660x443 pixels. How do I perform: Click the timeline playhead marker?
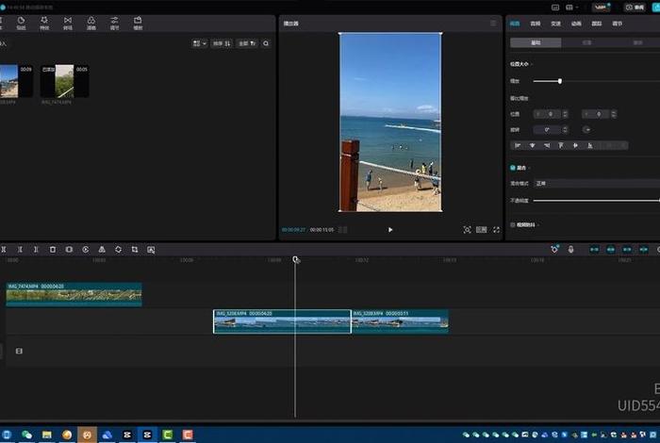click(295, 259)
